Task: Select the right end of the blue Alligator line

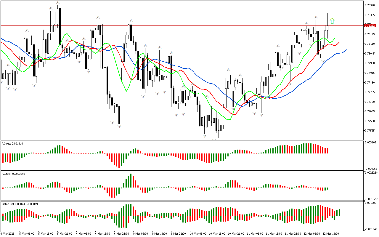Action: coord(346,50)
